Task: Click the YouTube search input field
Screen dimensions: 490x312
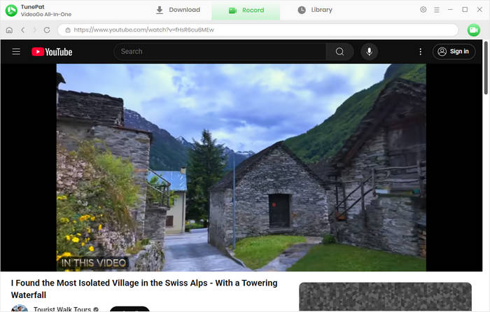Action: [x=220, y=52]
